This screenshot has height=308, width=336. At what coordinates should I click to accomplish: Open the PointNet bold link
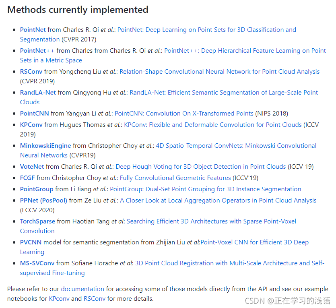(33, 29)
